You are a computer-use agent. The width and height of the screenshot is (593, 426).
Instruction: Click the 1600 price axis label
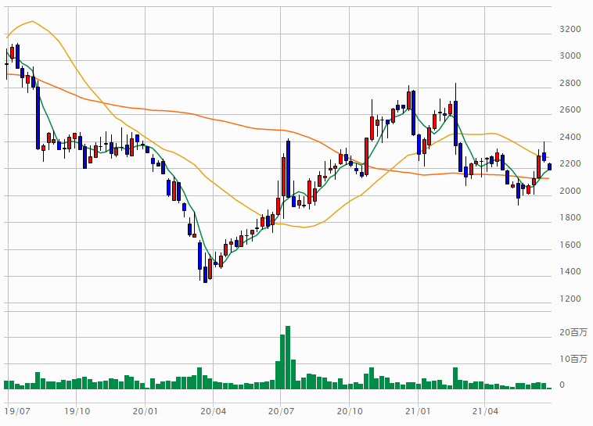coord(570,245)
